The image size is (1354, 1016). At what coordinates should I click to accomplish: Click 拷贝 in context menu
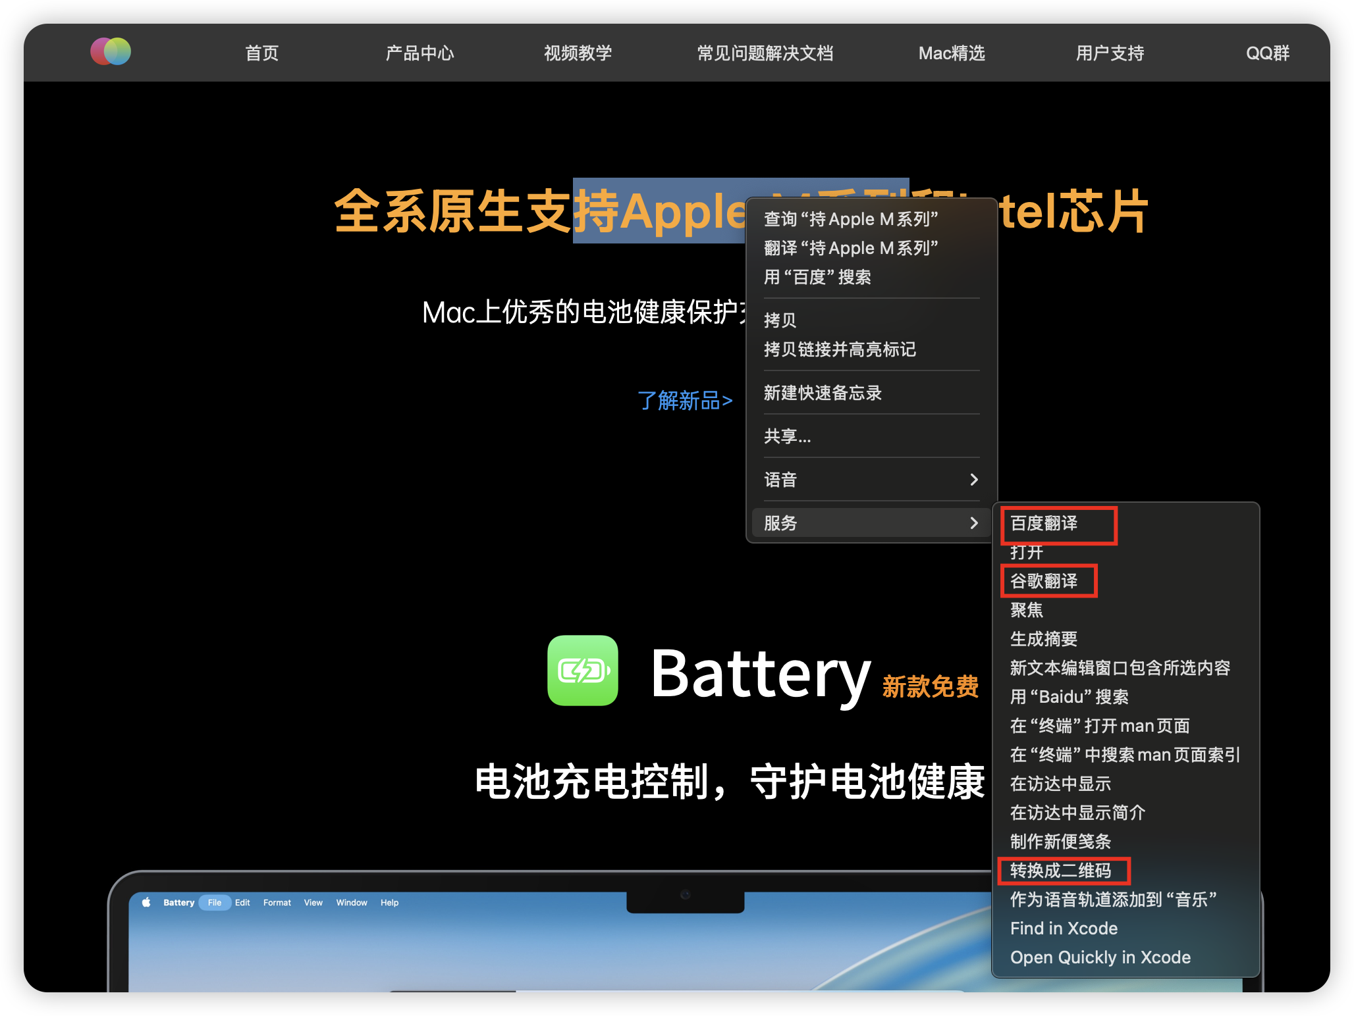[780, 320]
